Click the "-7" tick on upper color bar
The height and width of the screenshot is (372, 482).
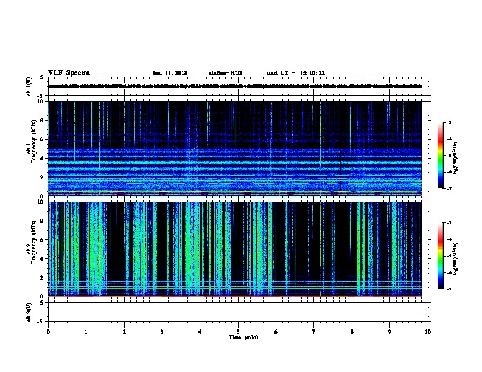click(x=449, y=188)
